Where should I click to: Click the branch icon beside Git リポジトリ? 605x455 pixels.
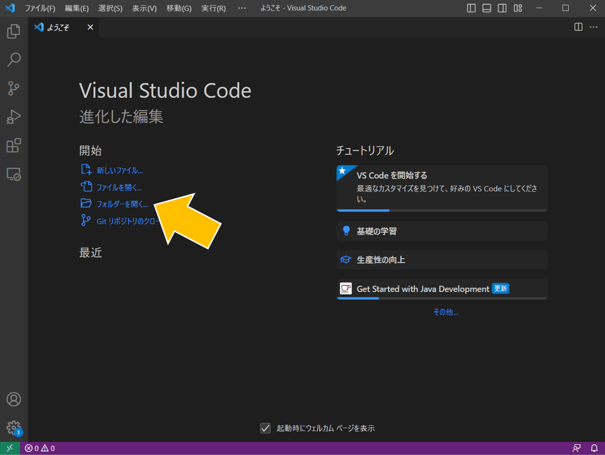coord(85,220)
